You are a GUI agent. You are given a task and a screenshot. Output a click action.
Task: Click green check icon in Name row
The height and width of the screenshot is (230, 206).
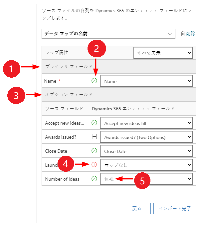(94, 81)
